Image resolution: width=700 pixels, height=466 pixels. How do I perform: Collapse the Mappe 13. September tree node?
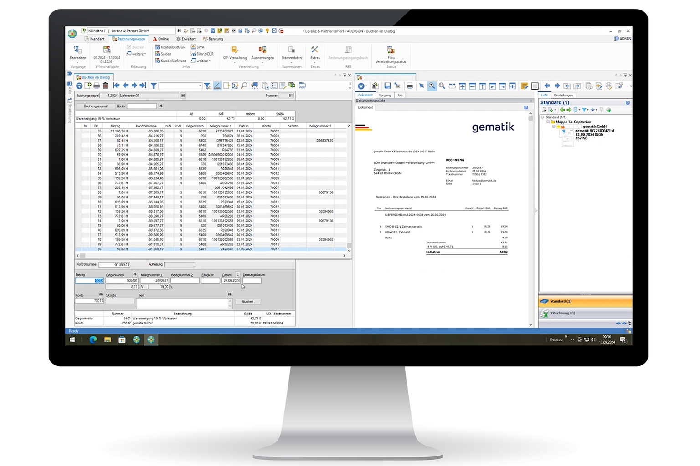(548, 122)
